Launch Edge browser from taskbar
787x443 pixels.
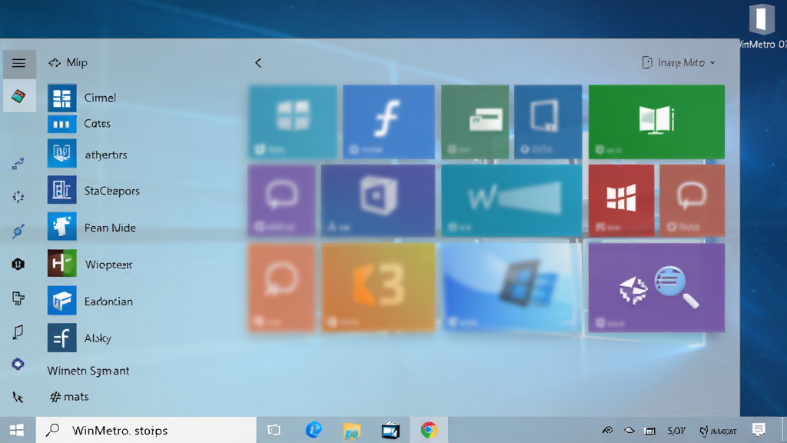click(x=314, y=430)
